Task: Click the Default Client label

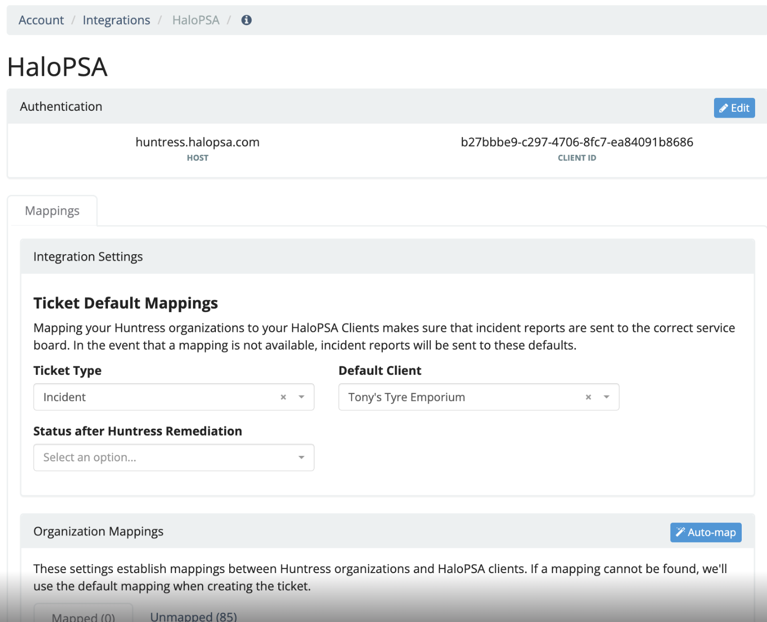Action: click(x=380, y=371)
